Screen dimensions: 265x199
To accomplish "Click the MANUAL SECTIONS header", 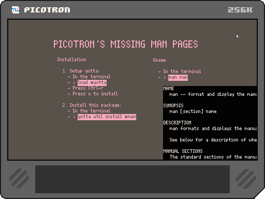I will pyautogui.click(x=183, y=151).
